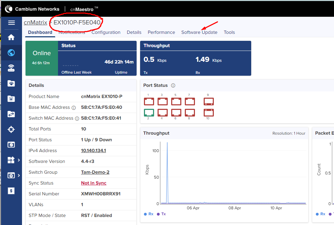Click the cnMatrix breadcrumb link
The width and height of the screenshot is (334, 225).
[35, 23]
